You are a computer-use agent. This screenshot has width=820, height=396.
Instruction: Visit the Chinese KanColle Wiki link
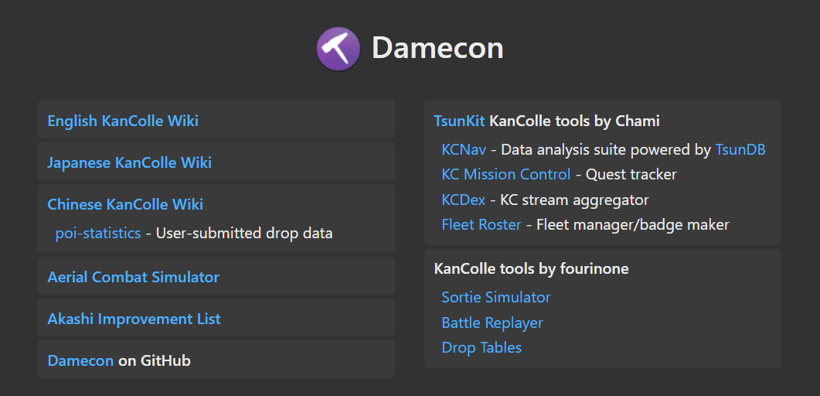coord(125,204)
